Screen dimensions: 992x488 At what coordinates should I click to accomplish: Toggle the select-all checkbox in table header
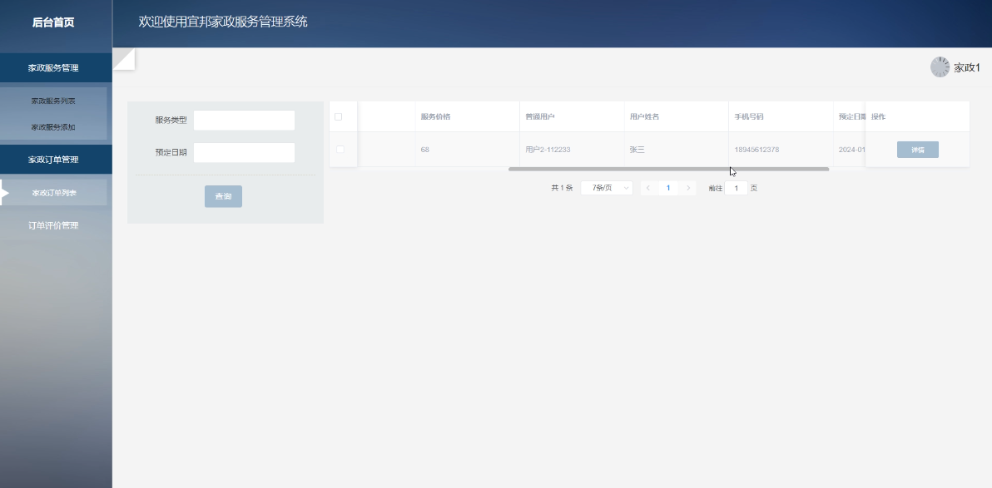(x=339, y=117)
